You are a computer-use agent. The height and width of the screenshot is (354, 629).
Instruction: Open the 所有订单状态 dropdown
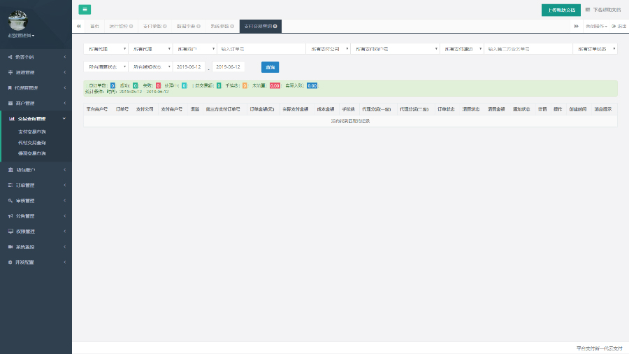(595, 49)
